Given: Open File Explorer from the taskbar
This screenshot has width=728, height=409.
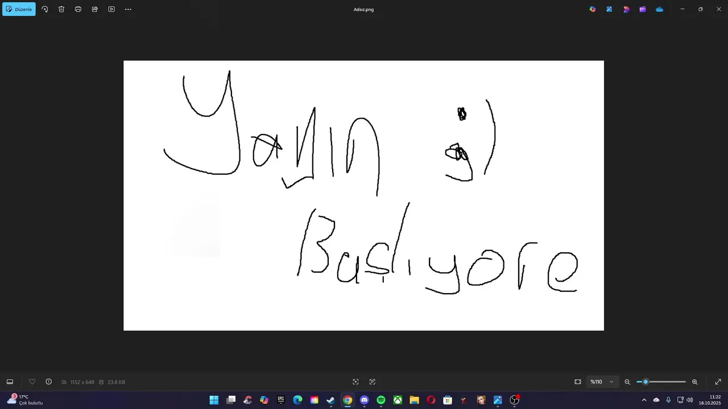Looking at the screenshot, I should (415, 400).
